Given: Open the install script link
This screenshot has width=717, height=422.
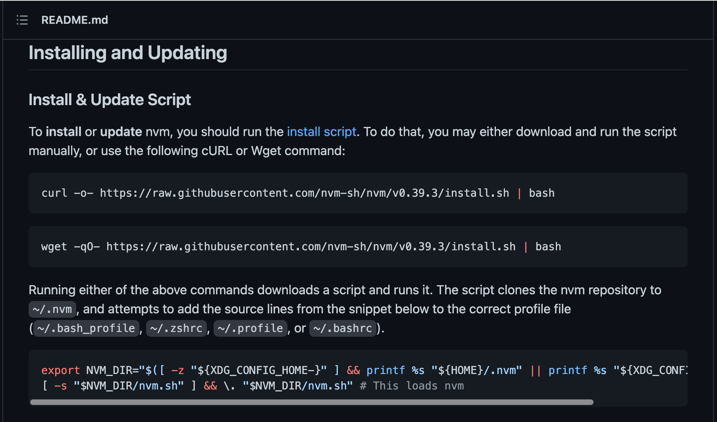Looking at the screenshot, I should point(322,132).
